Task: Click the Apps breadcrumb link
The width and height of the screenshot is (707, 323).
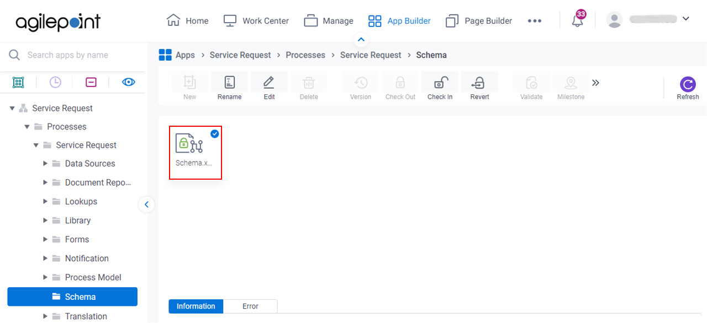Action: [185, 55]
